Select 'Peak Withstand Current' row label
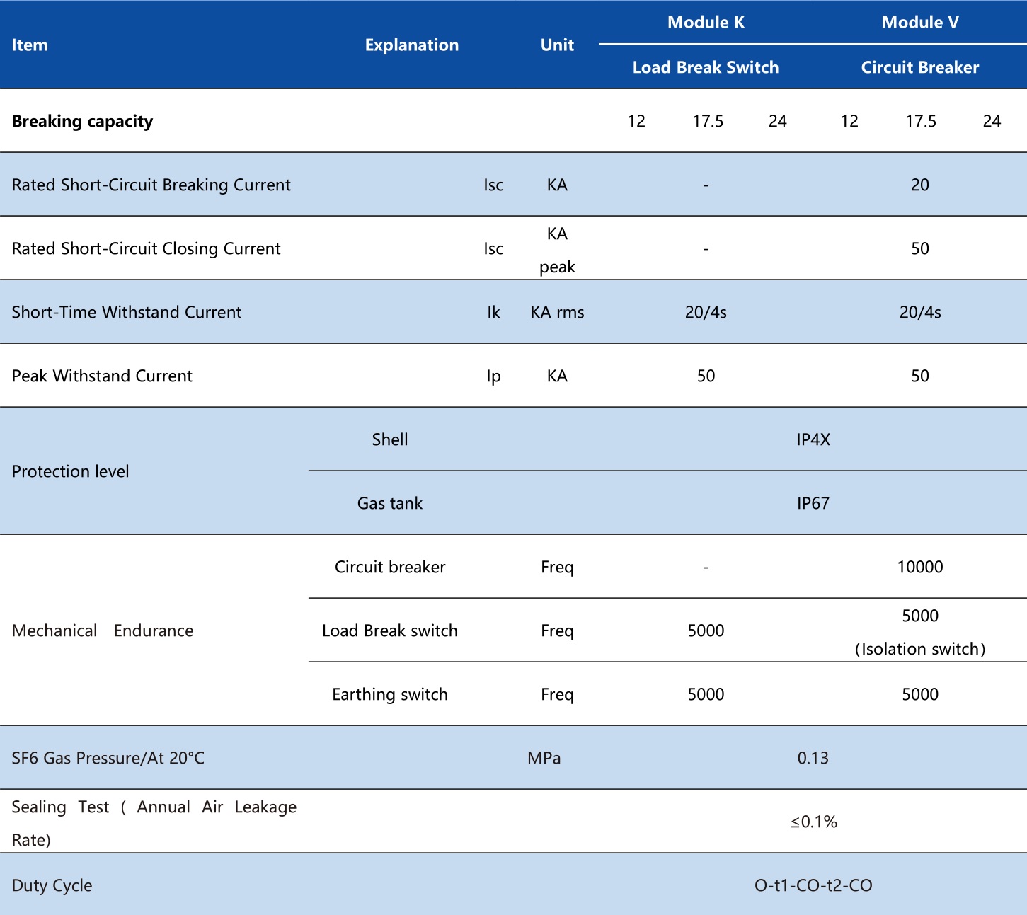This screenshot has width=1027, height=915. tap(102, 376)
